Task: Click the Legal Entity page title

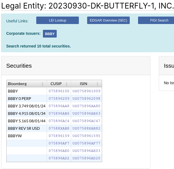Action: pyautogui.click(x=88, y=6)
